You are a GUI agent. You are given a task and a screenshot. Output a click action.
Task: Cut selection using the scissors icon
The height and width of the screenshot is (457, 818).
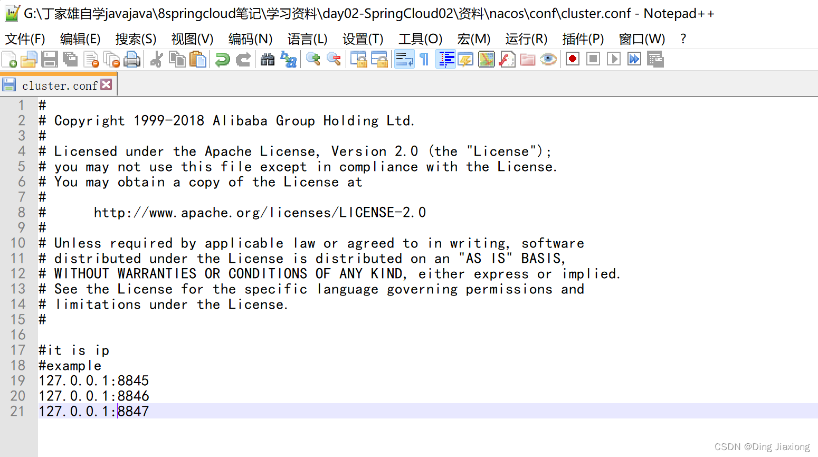point(156,59)
